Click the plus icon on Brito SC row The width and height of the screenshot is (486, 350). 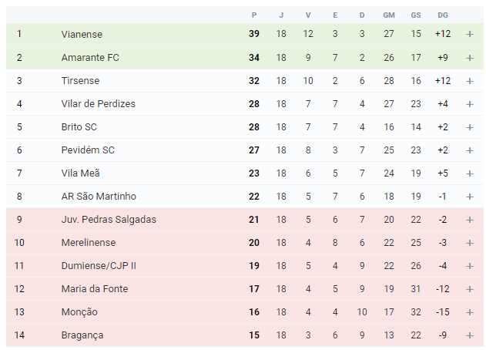(x=470, y=127)
